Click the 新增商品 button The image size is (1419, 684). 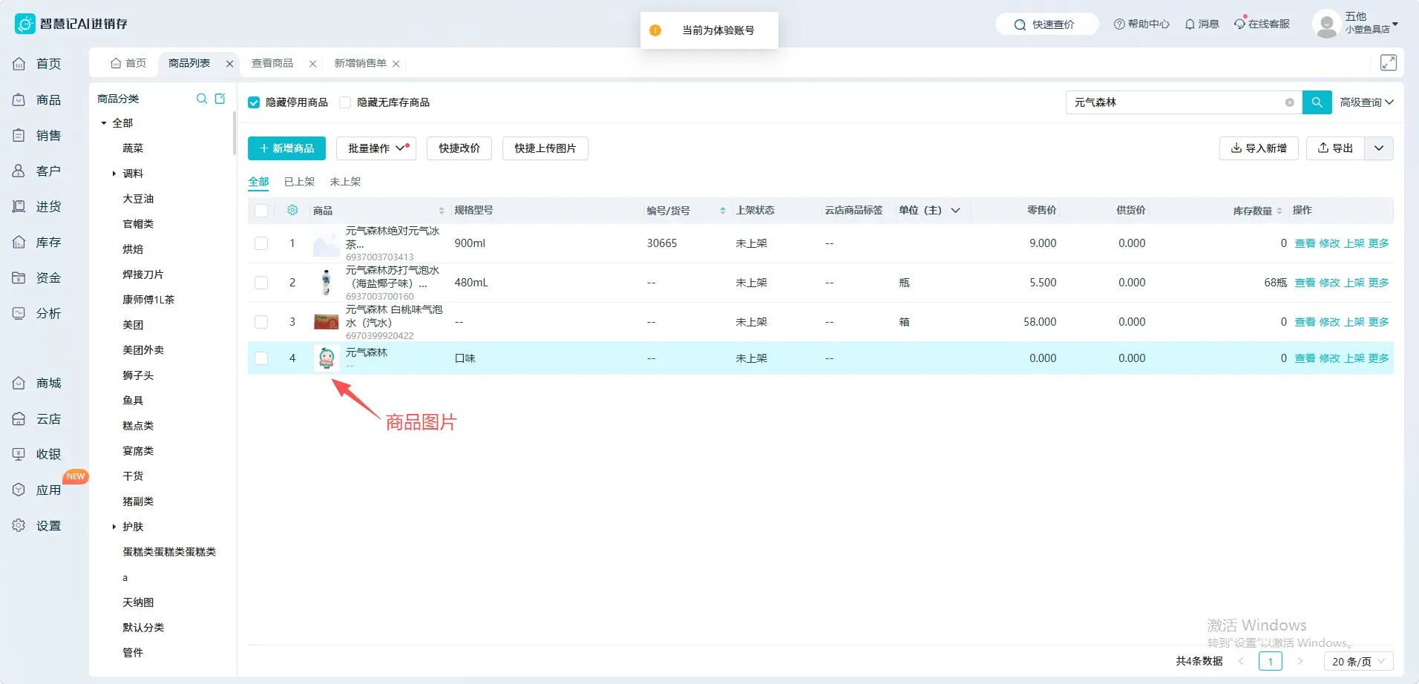tap(286, 148)
